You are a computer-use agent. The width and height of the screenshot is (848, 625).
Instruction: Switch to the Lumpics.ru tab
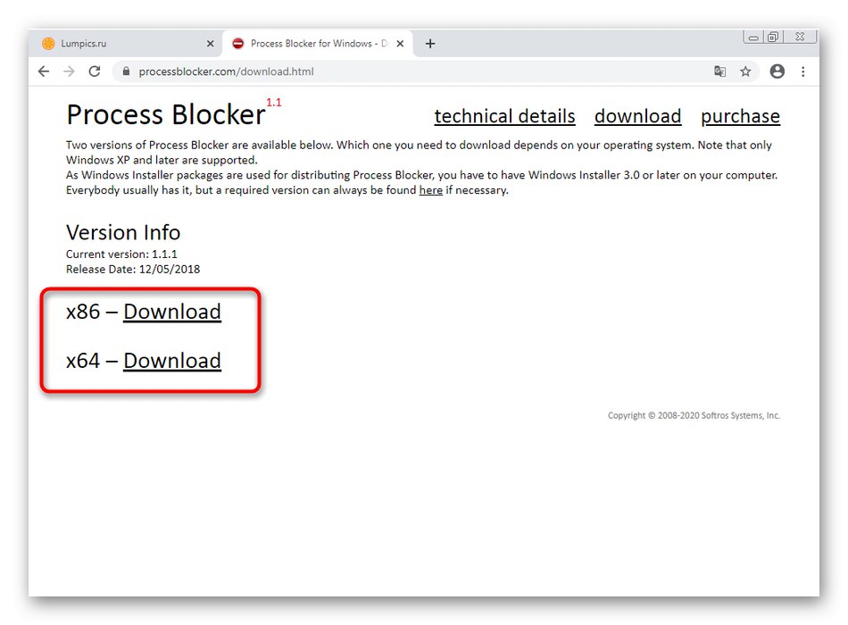click(126, 43)
